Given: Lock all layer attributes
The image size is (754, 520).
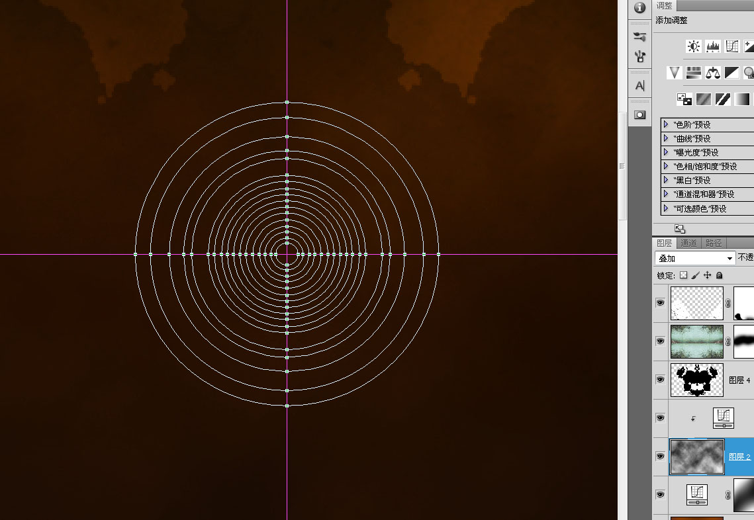Looking at the screenshot, I should click(x=720, y=275).
